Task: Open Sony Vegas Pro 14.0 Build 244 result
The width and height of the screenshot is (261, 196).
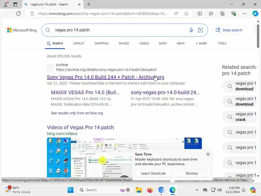Action: coord(105,77)
